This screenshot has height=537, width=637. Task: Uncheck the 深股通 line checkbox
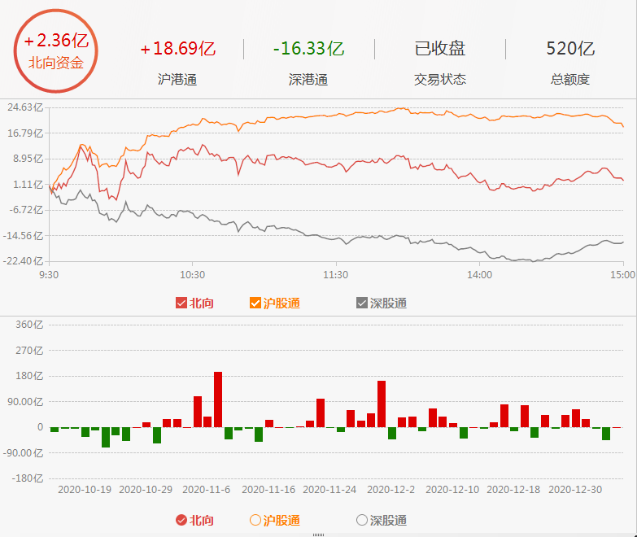click(361, 303)
